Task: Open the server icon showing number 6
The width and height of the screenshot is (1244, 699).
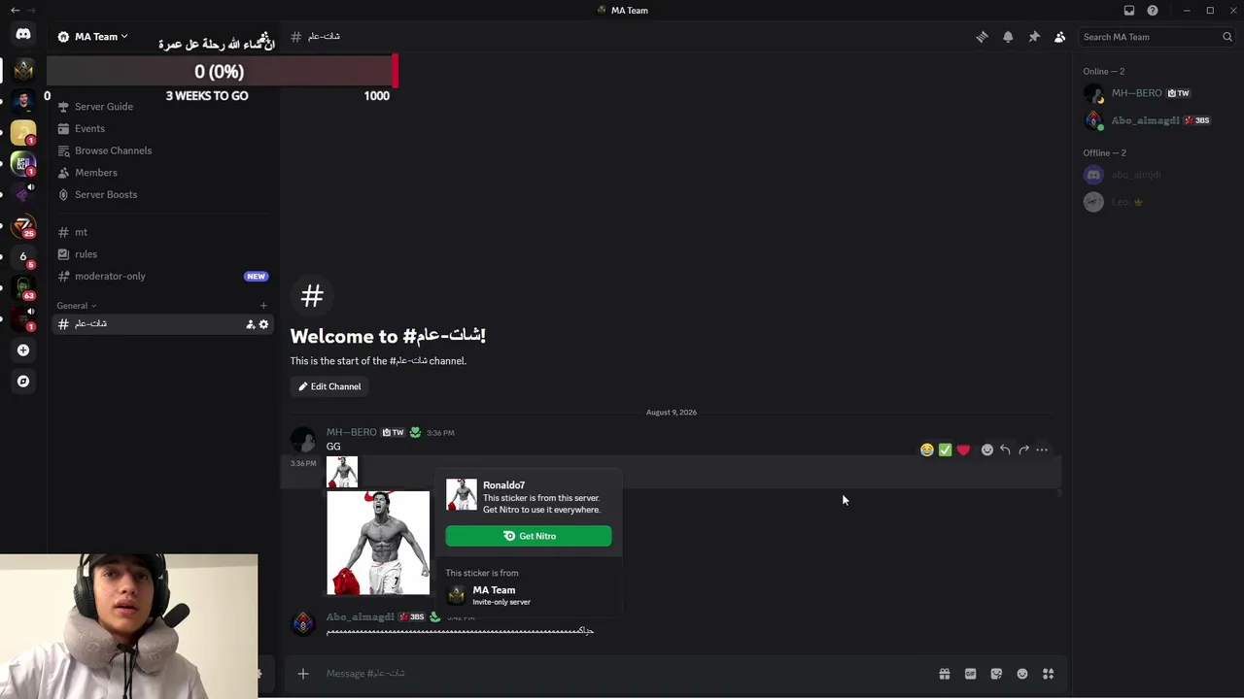Action: 23,256
